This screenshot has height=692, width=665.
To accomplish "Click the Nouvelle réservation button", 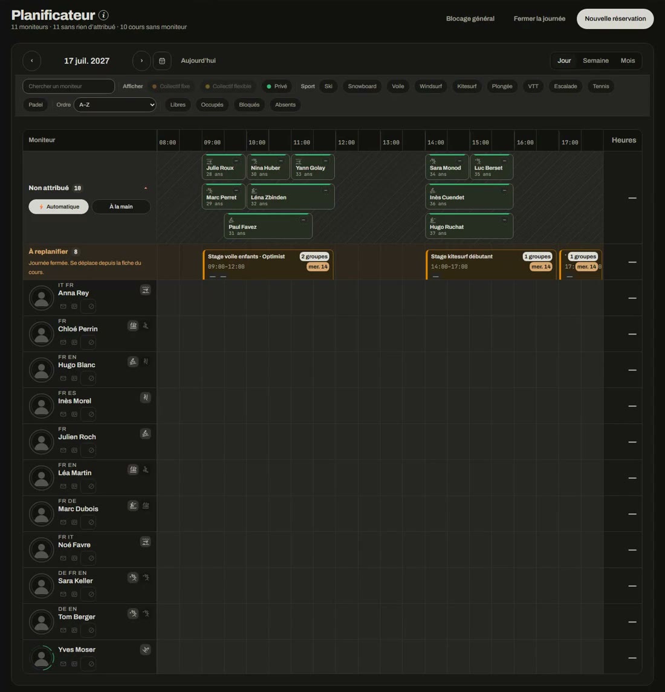I will tap(615, 19).
